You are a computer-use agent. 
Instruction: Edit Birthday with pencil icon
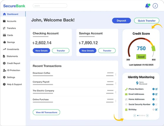pos(156,110)
